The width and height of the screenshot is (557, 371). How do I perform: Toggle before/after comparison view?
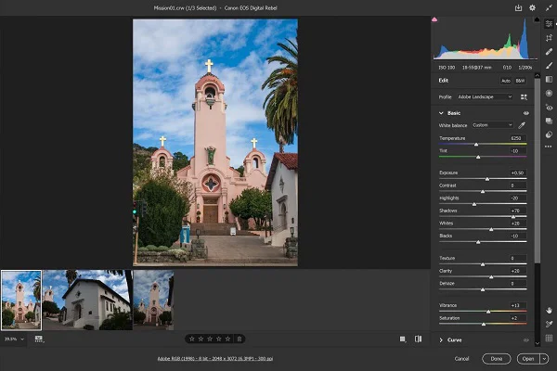pyautogui.click(x=418, y=339)
